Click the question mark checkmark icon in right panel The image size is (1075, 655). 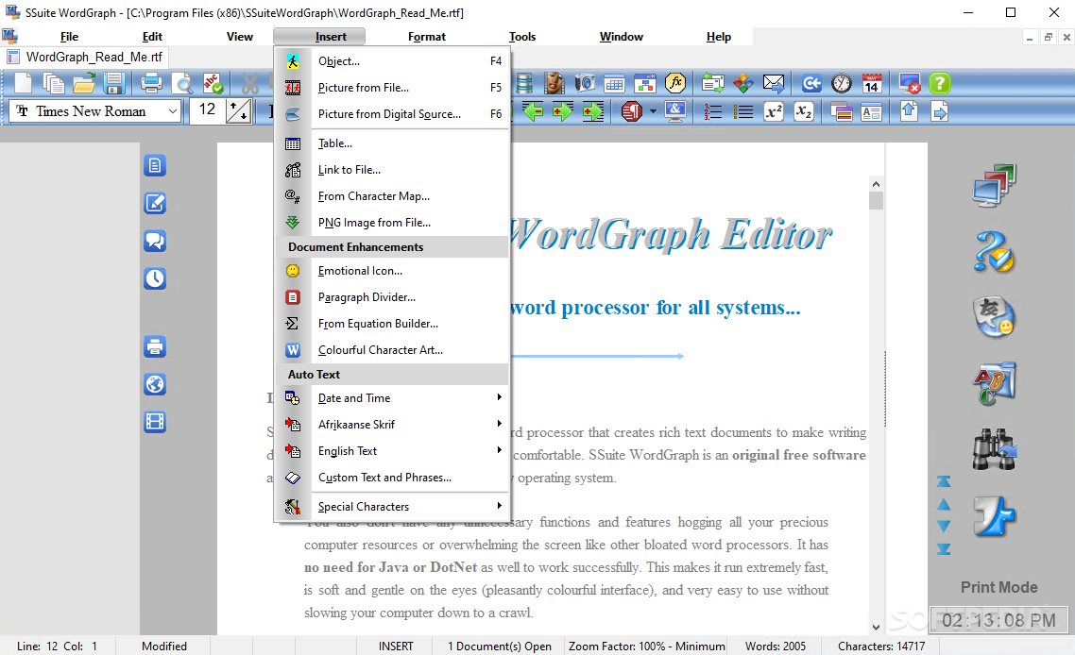pos(994,251)
